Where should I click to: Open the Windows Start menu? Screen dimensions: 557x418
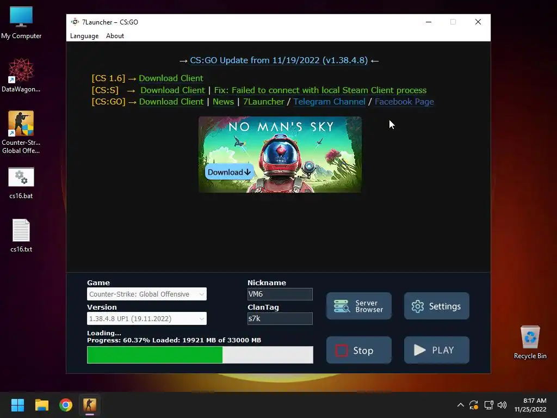pyautogui.click(x=17, y=405)
